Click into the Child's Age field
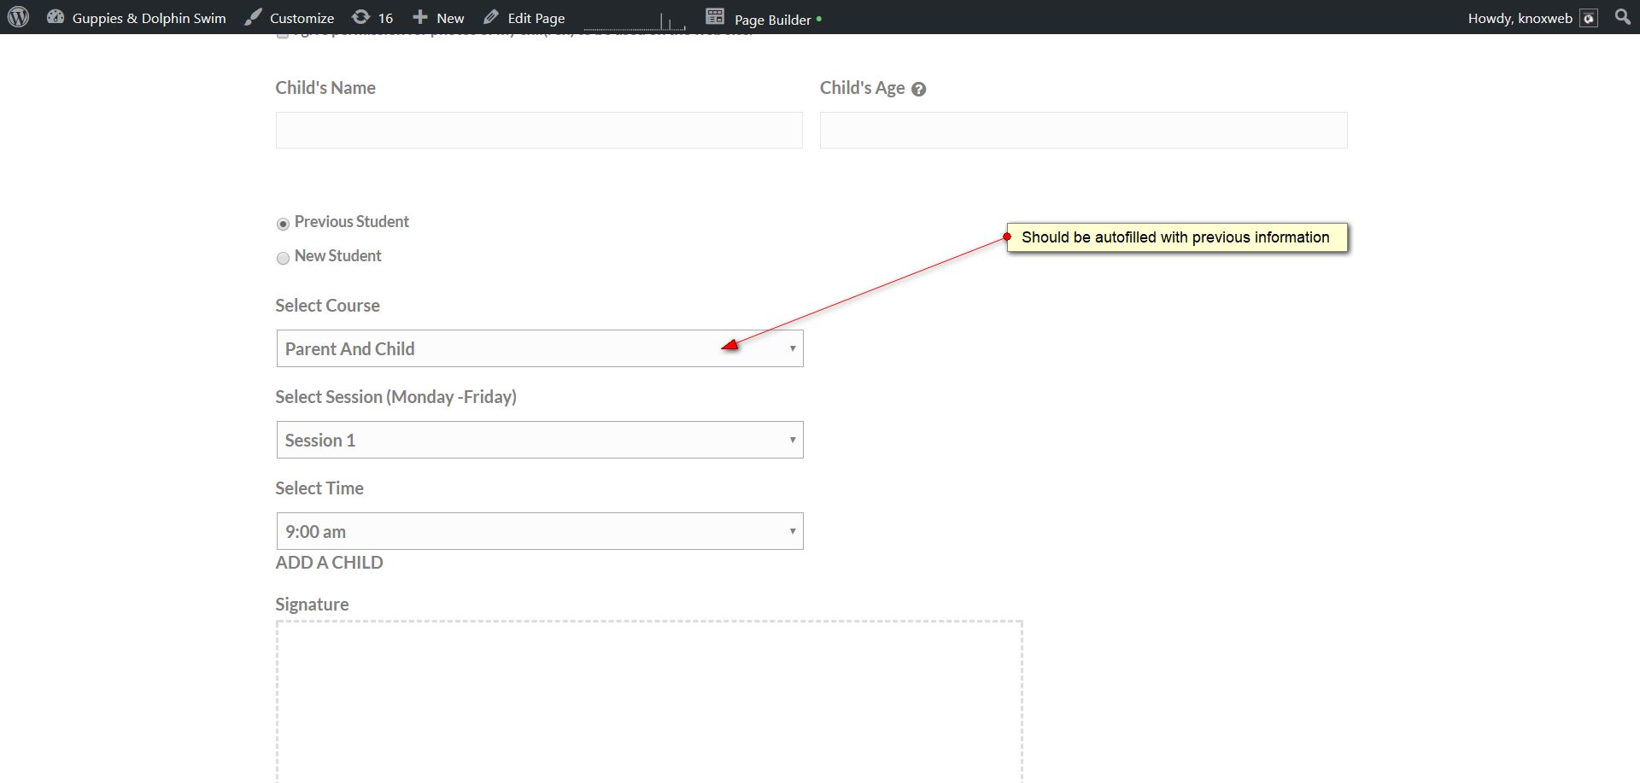 tap(1083, 130)
